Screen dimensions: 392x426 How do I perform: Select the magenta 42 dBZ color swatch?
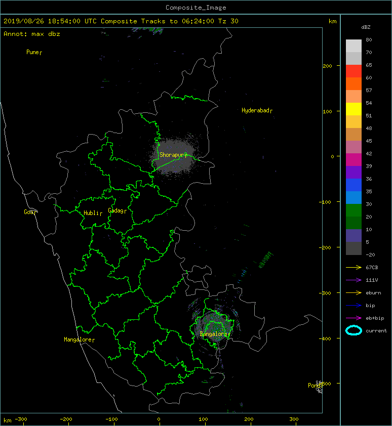tap(354, 159)
